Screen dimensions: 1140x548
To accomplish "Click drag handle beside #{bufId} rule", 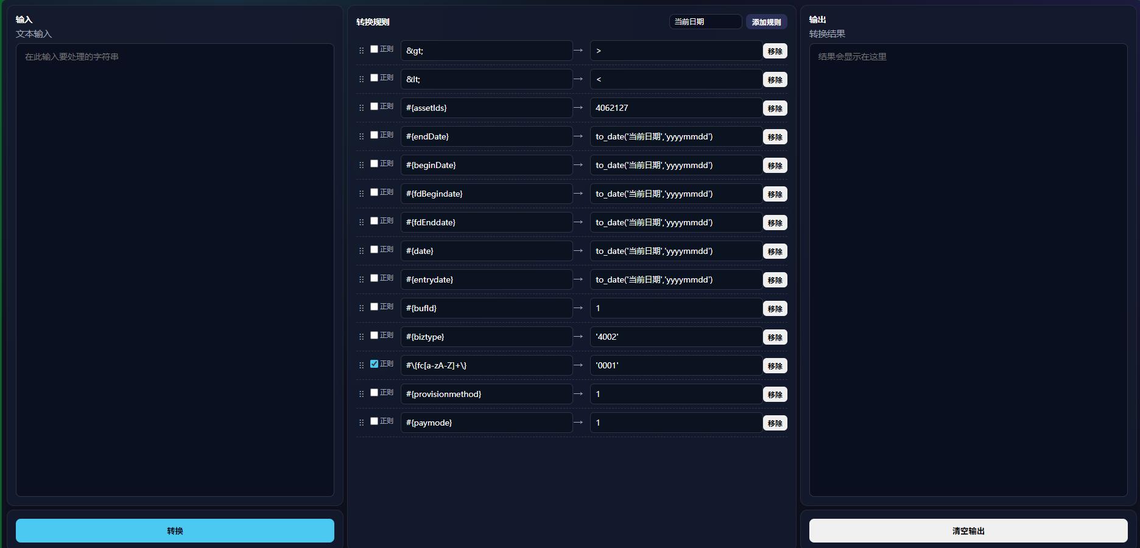I will pos(361,308).
